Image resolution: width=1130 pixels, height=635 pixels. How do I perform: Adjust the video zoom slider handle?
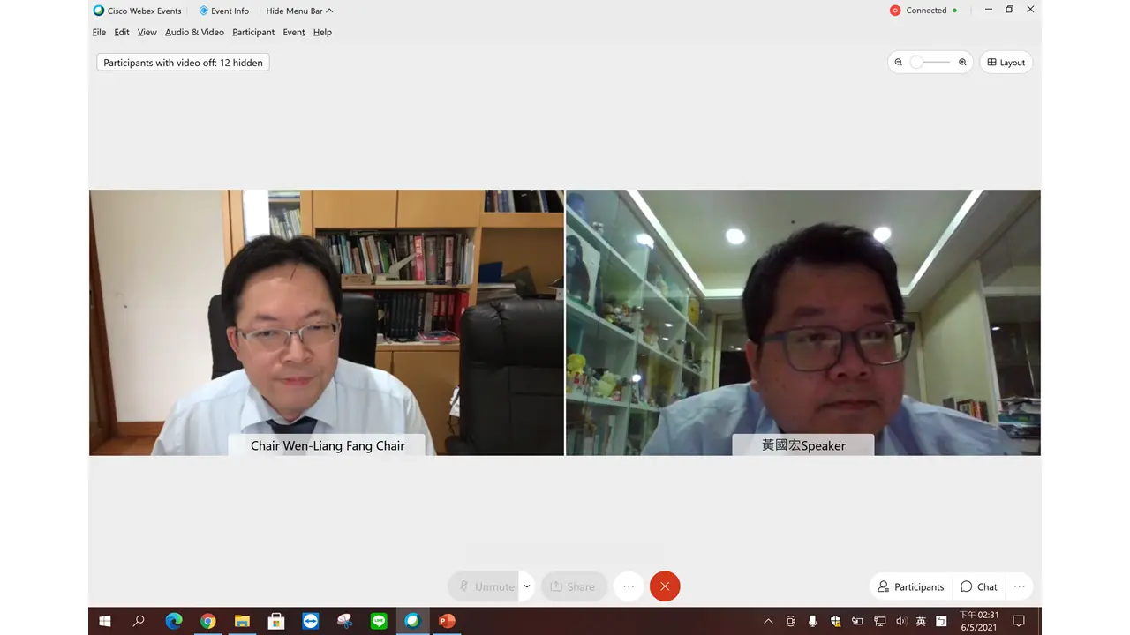click(x=917, y=63)
